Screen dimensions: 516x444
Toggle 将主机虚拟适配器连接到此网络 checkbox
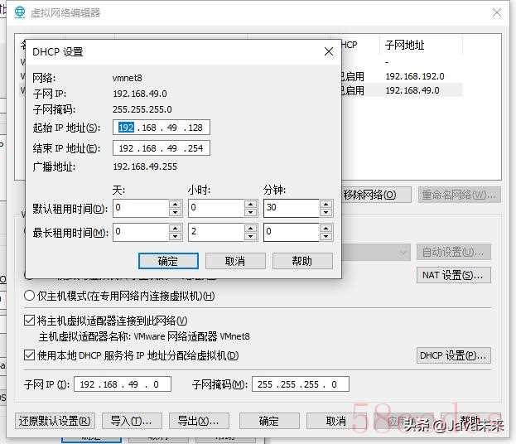[x=30, y=321]
